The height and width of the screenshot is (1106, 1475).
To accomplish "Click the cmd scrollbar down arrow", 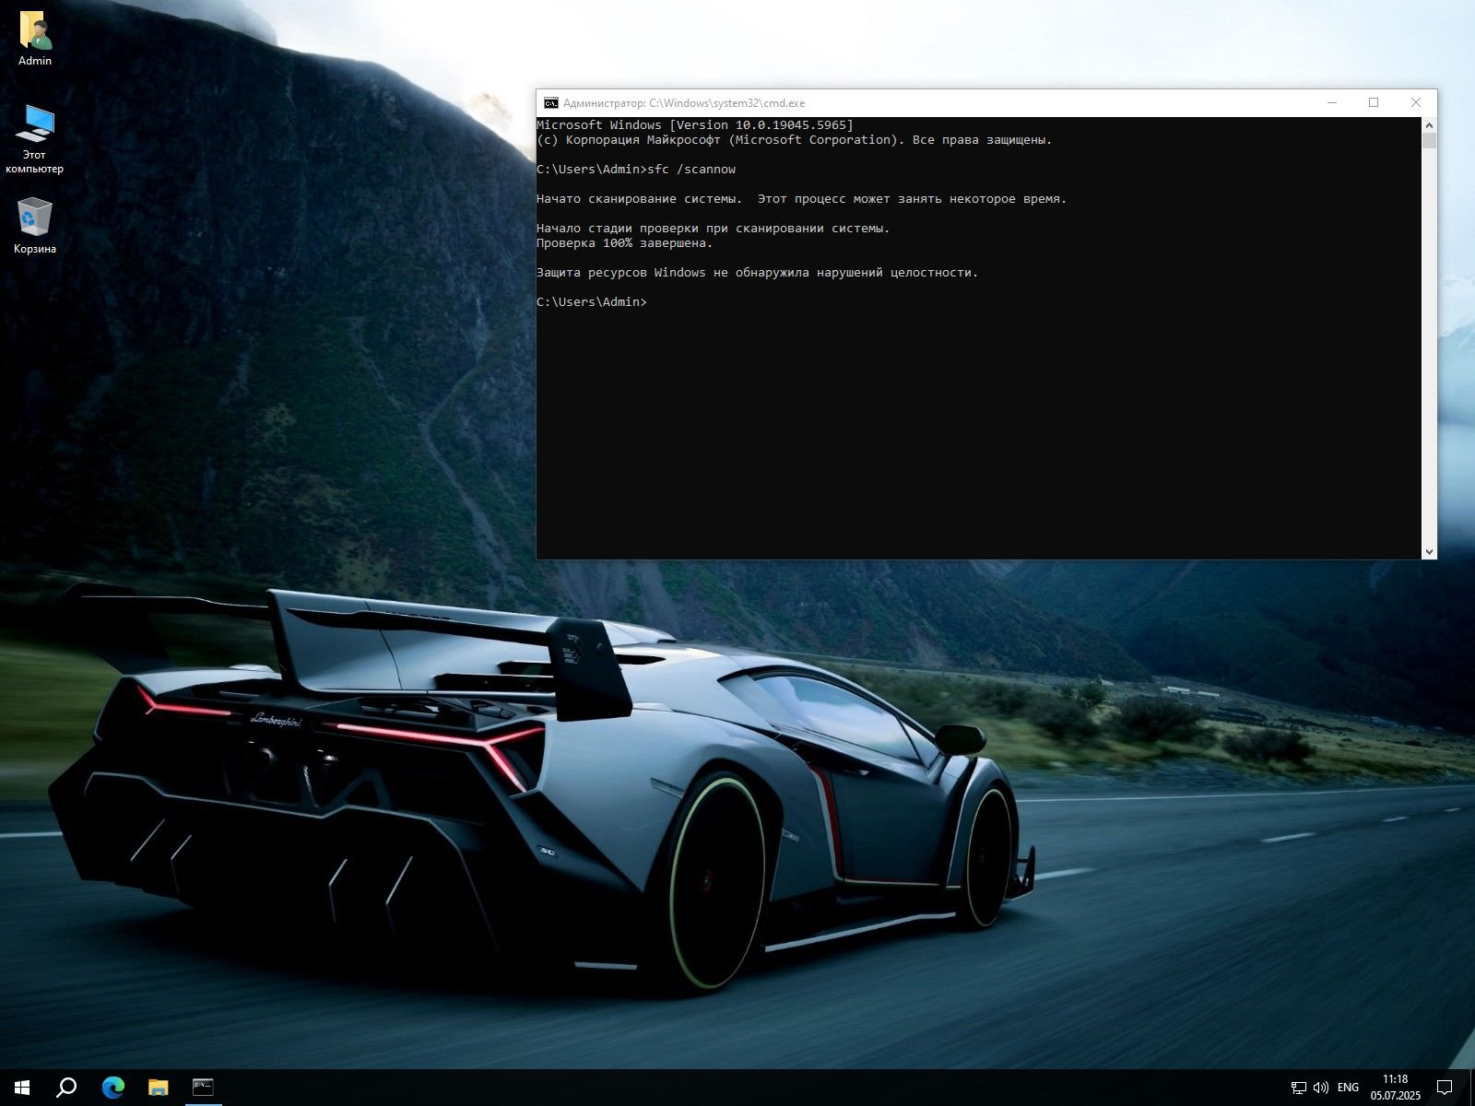I will (x=1429, y=552).
